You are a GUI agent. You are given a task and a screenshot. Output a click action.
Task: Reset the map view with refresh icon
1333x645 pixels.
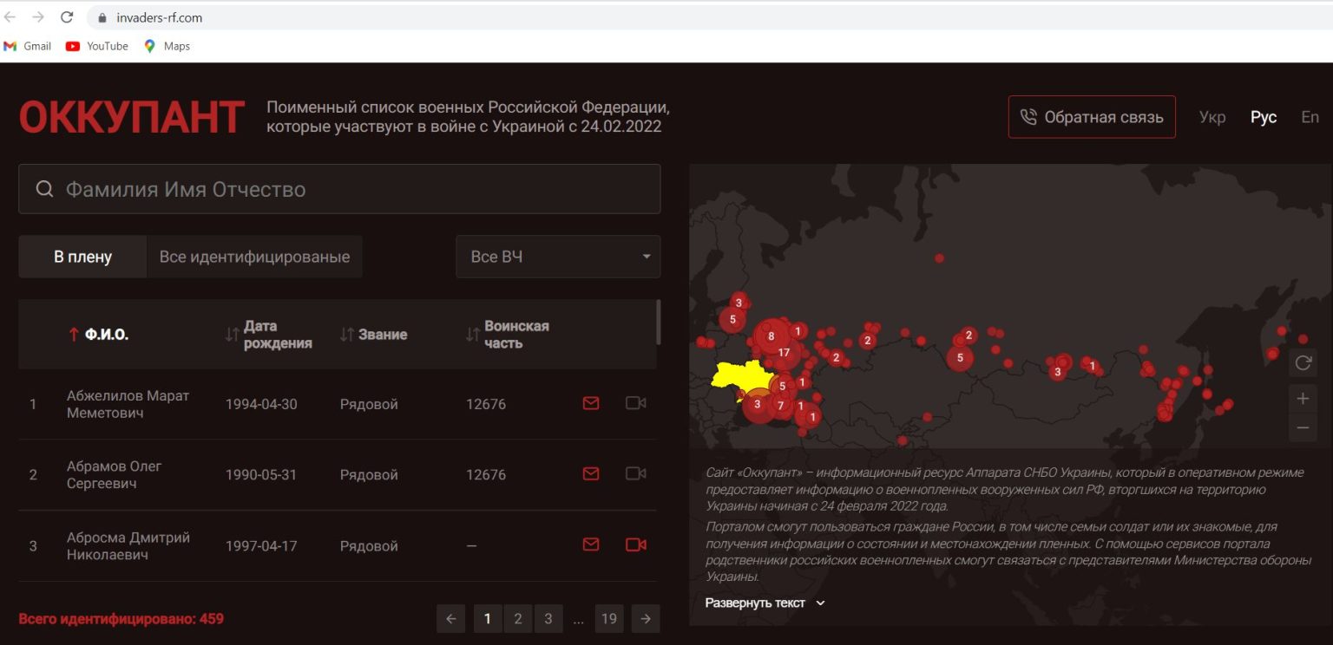coord(1303,363)
